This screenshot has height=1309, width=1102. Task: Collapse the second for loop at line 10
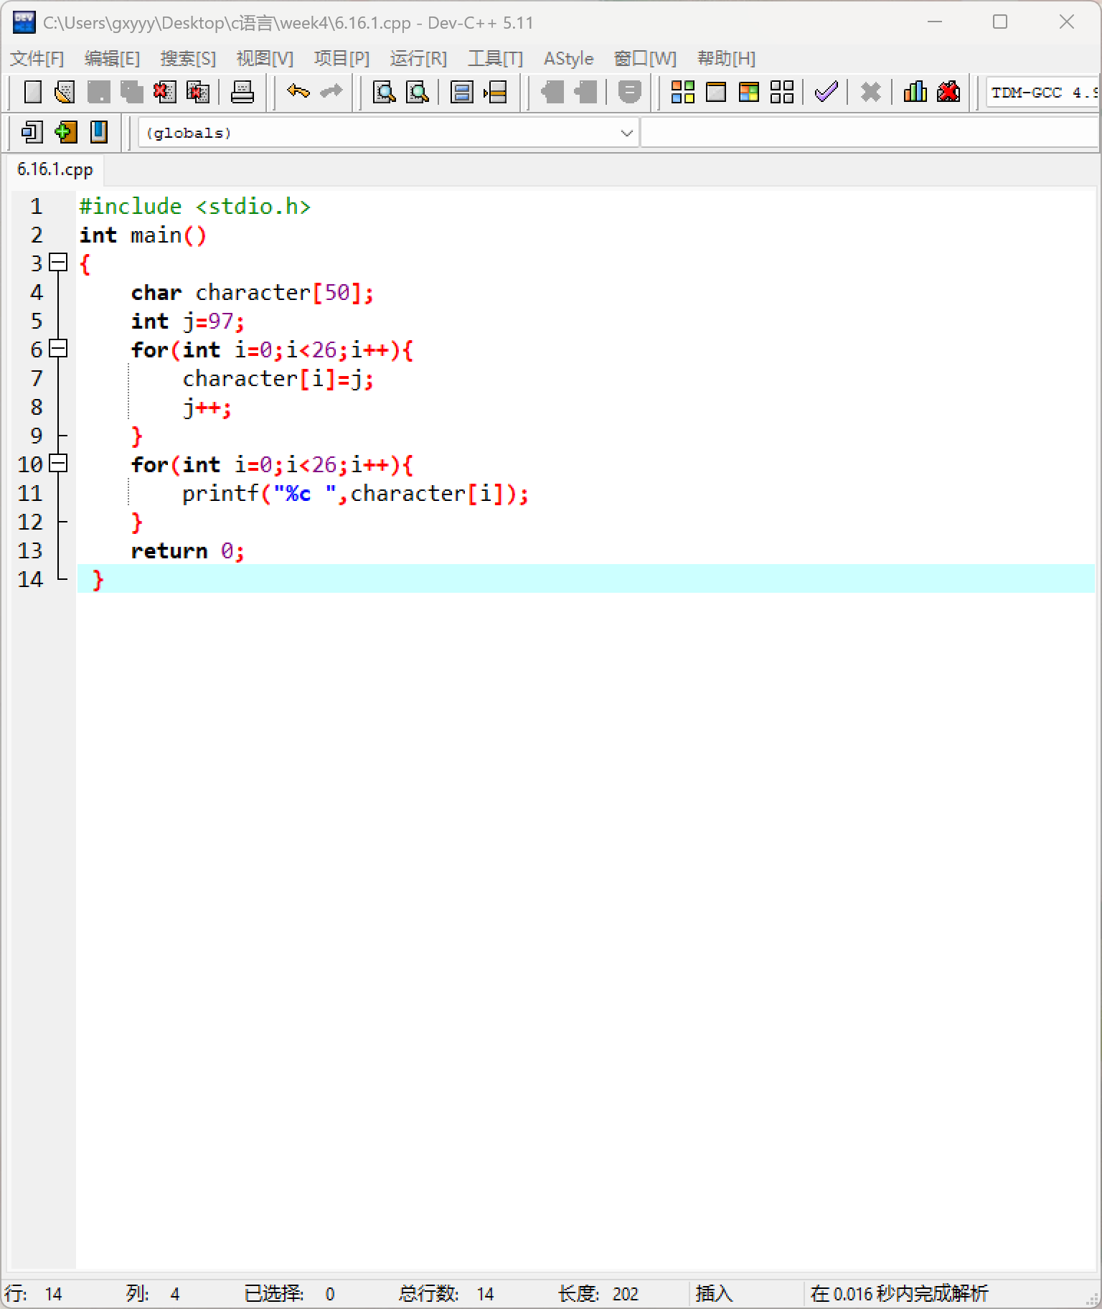[x=58, y=464]
